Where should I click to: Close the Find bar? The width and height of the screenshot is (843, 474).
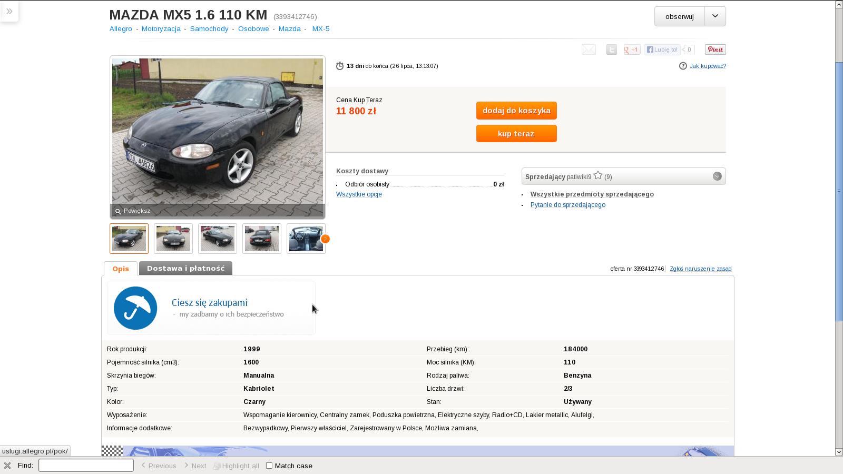7,466
